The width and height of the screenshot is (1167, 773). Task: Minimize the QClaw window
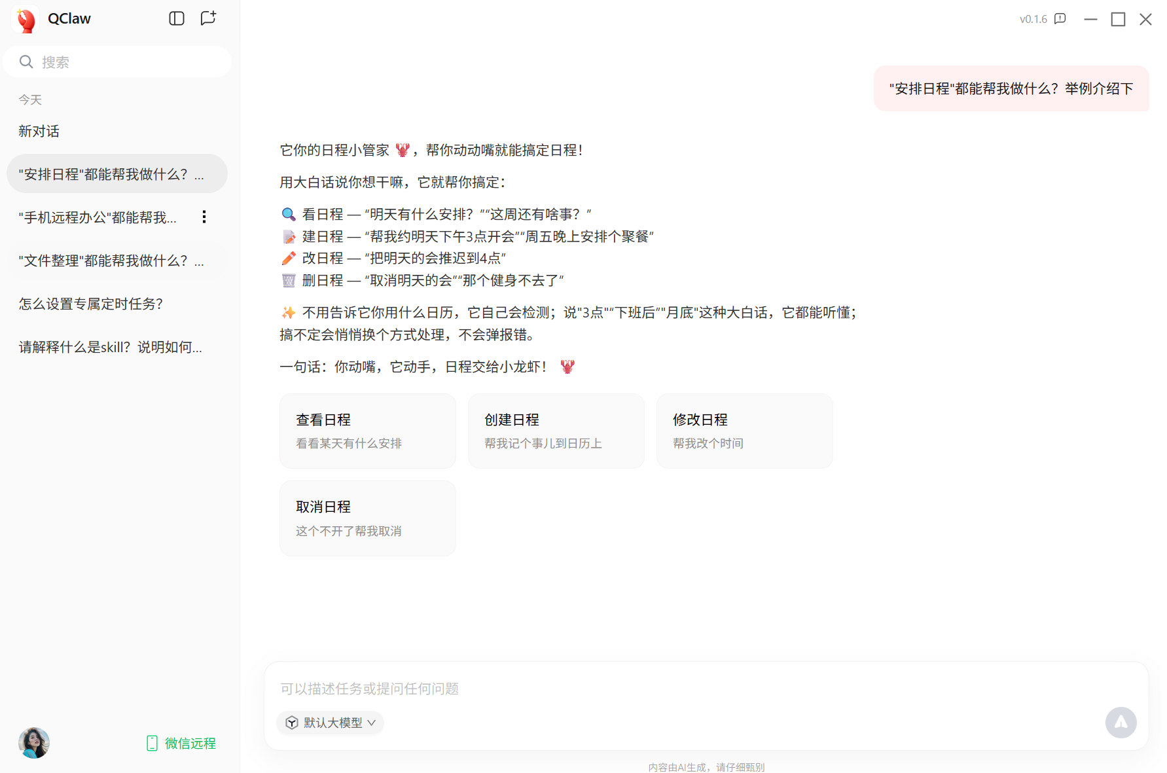[x=1090, y=19]
